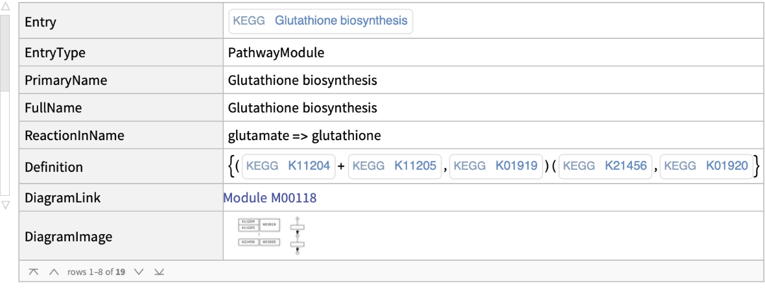The width and height of the screenshot is (765, 301).
Task: Follow the Module M00118 link
Action: (270, 198)
